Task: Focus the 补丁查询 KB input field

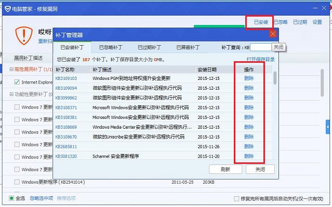Action: pos(261,47)
